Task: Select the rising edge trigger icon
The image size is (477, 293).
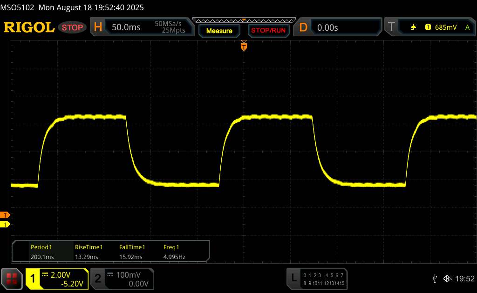Action: point(413,27)
